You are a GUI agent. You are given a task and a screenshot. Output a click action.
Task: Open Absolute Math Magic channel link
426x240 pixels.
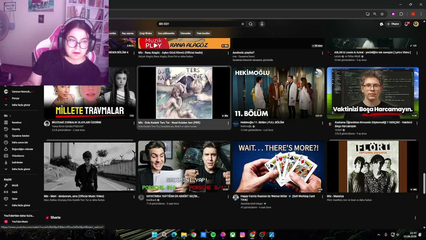click(252, 204)
